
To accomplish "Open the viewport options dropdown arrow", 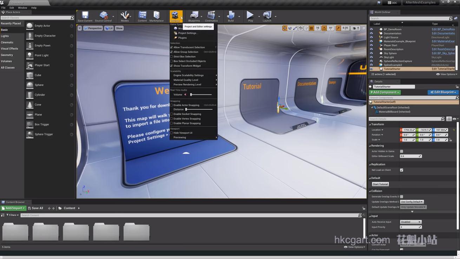I will pyautogui.click(x=80, y=28).
